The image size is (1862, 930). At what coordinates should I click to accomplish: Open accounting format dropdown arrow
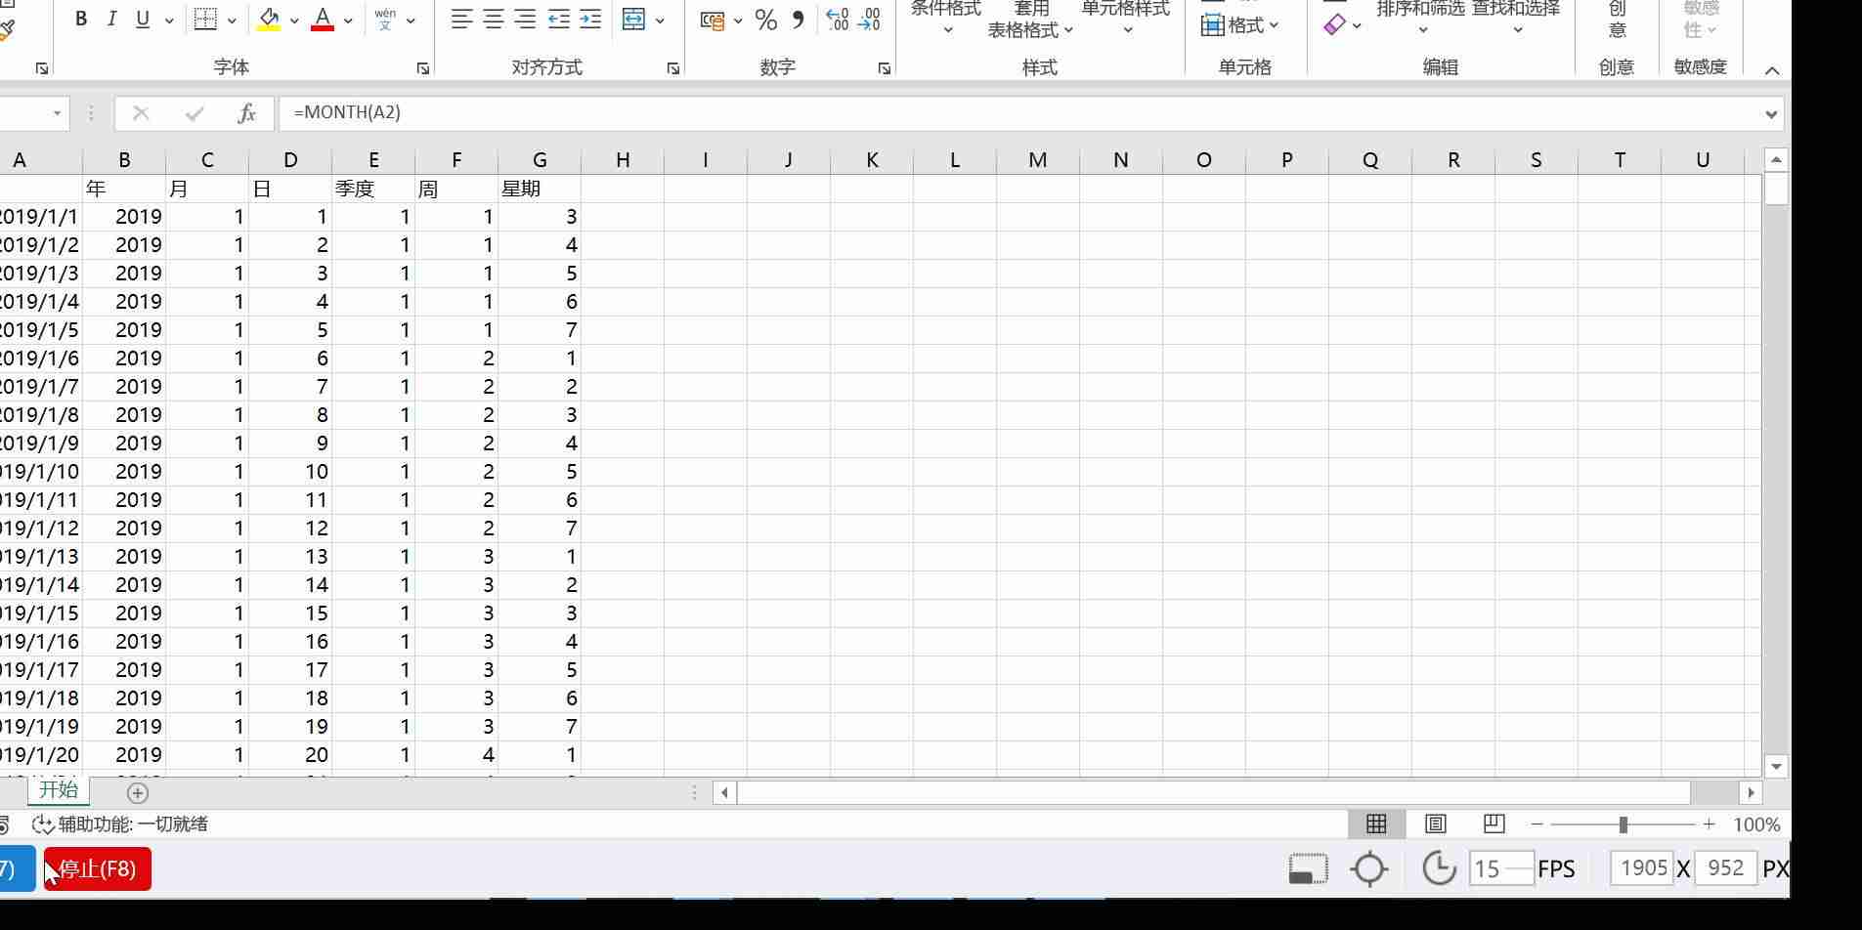(738, 21)
